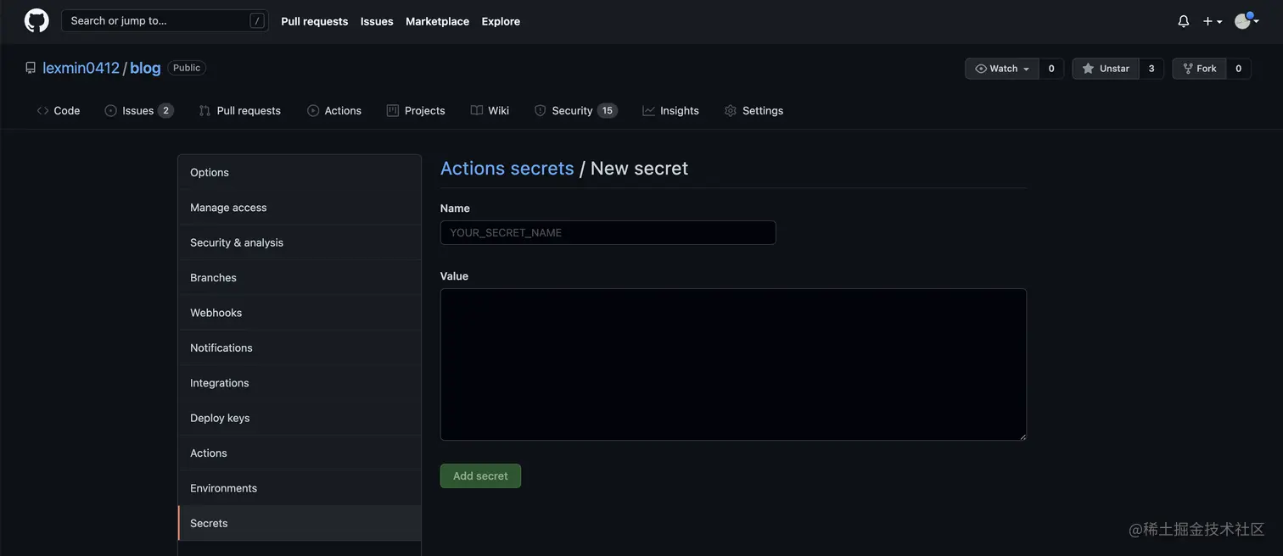
Task: Click the Settings tab gear icon
Action: [731, 111]
